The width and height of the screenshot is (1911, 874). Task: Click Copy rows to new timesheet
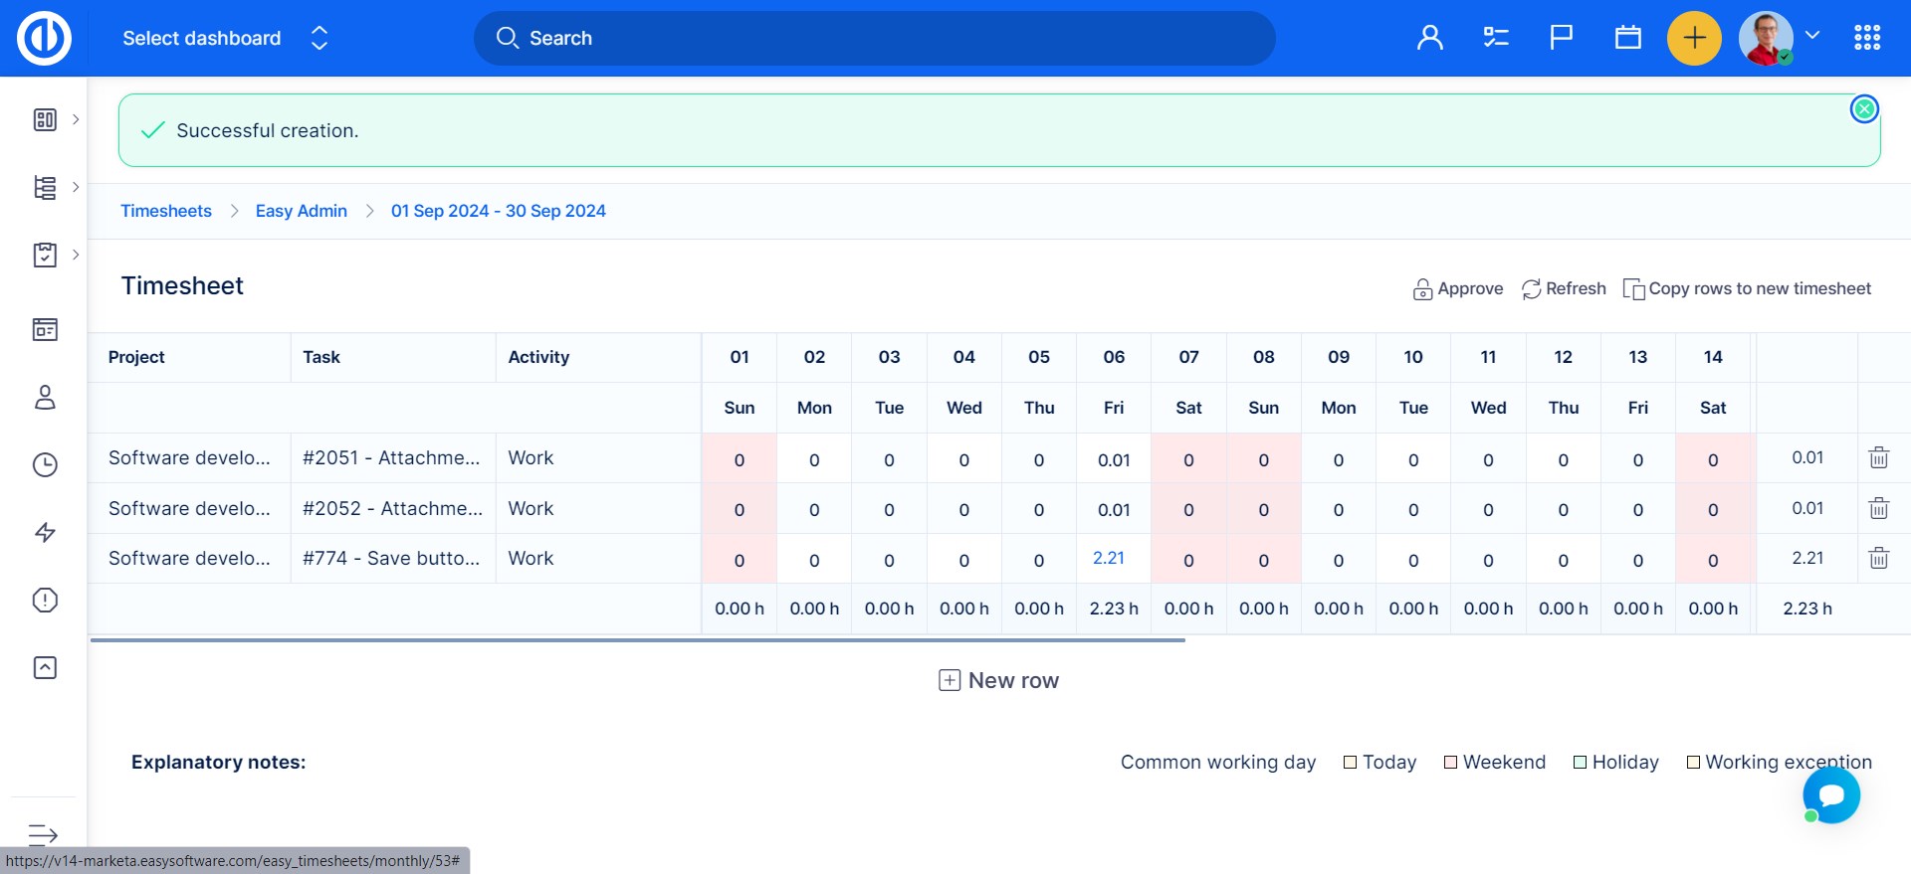click(1747, 288)
